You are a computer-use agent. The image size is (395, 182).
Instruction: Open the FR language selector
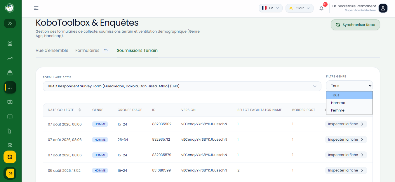(x=270, y=8)
